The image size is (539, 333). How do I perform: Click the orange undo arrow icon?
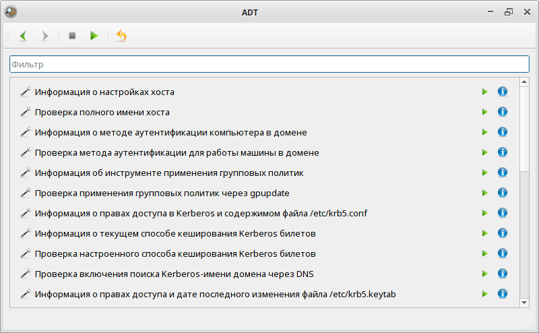(x=121, y=36)
